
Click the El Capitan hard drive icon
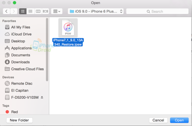(x=7, y=90)
